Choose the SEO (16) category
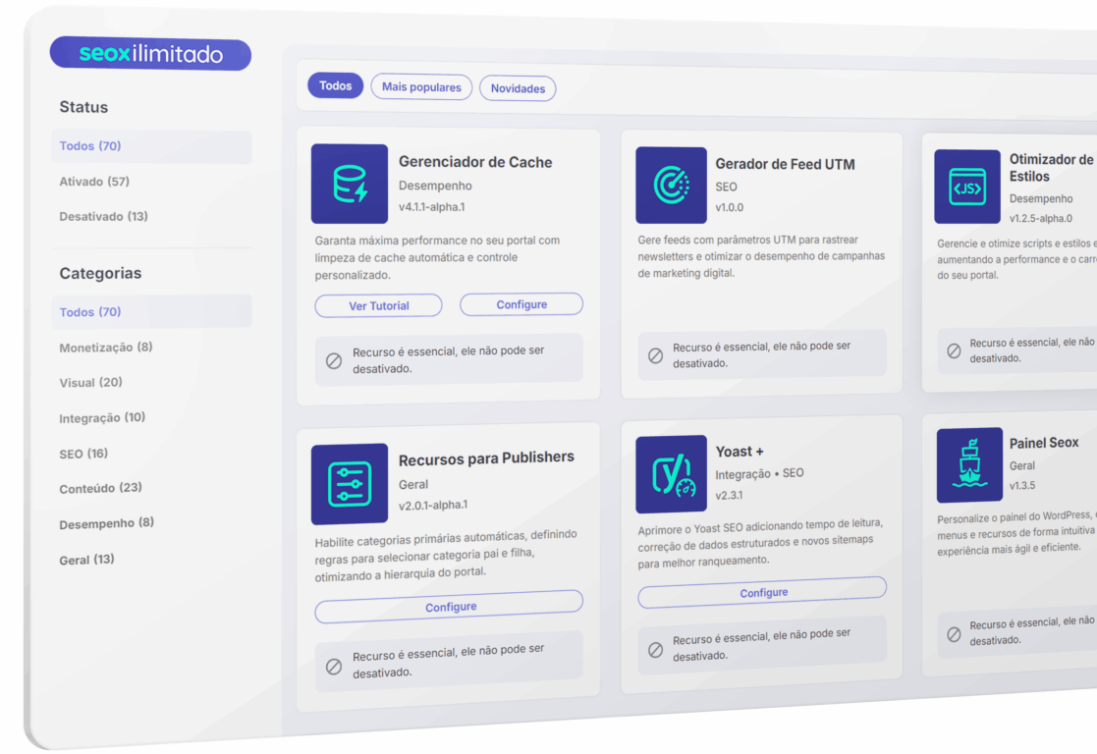This screenshot has width=1097, height=754. point(83,454)
